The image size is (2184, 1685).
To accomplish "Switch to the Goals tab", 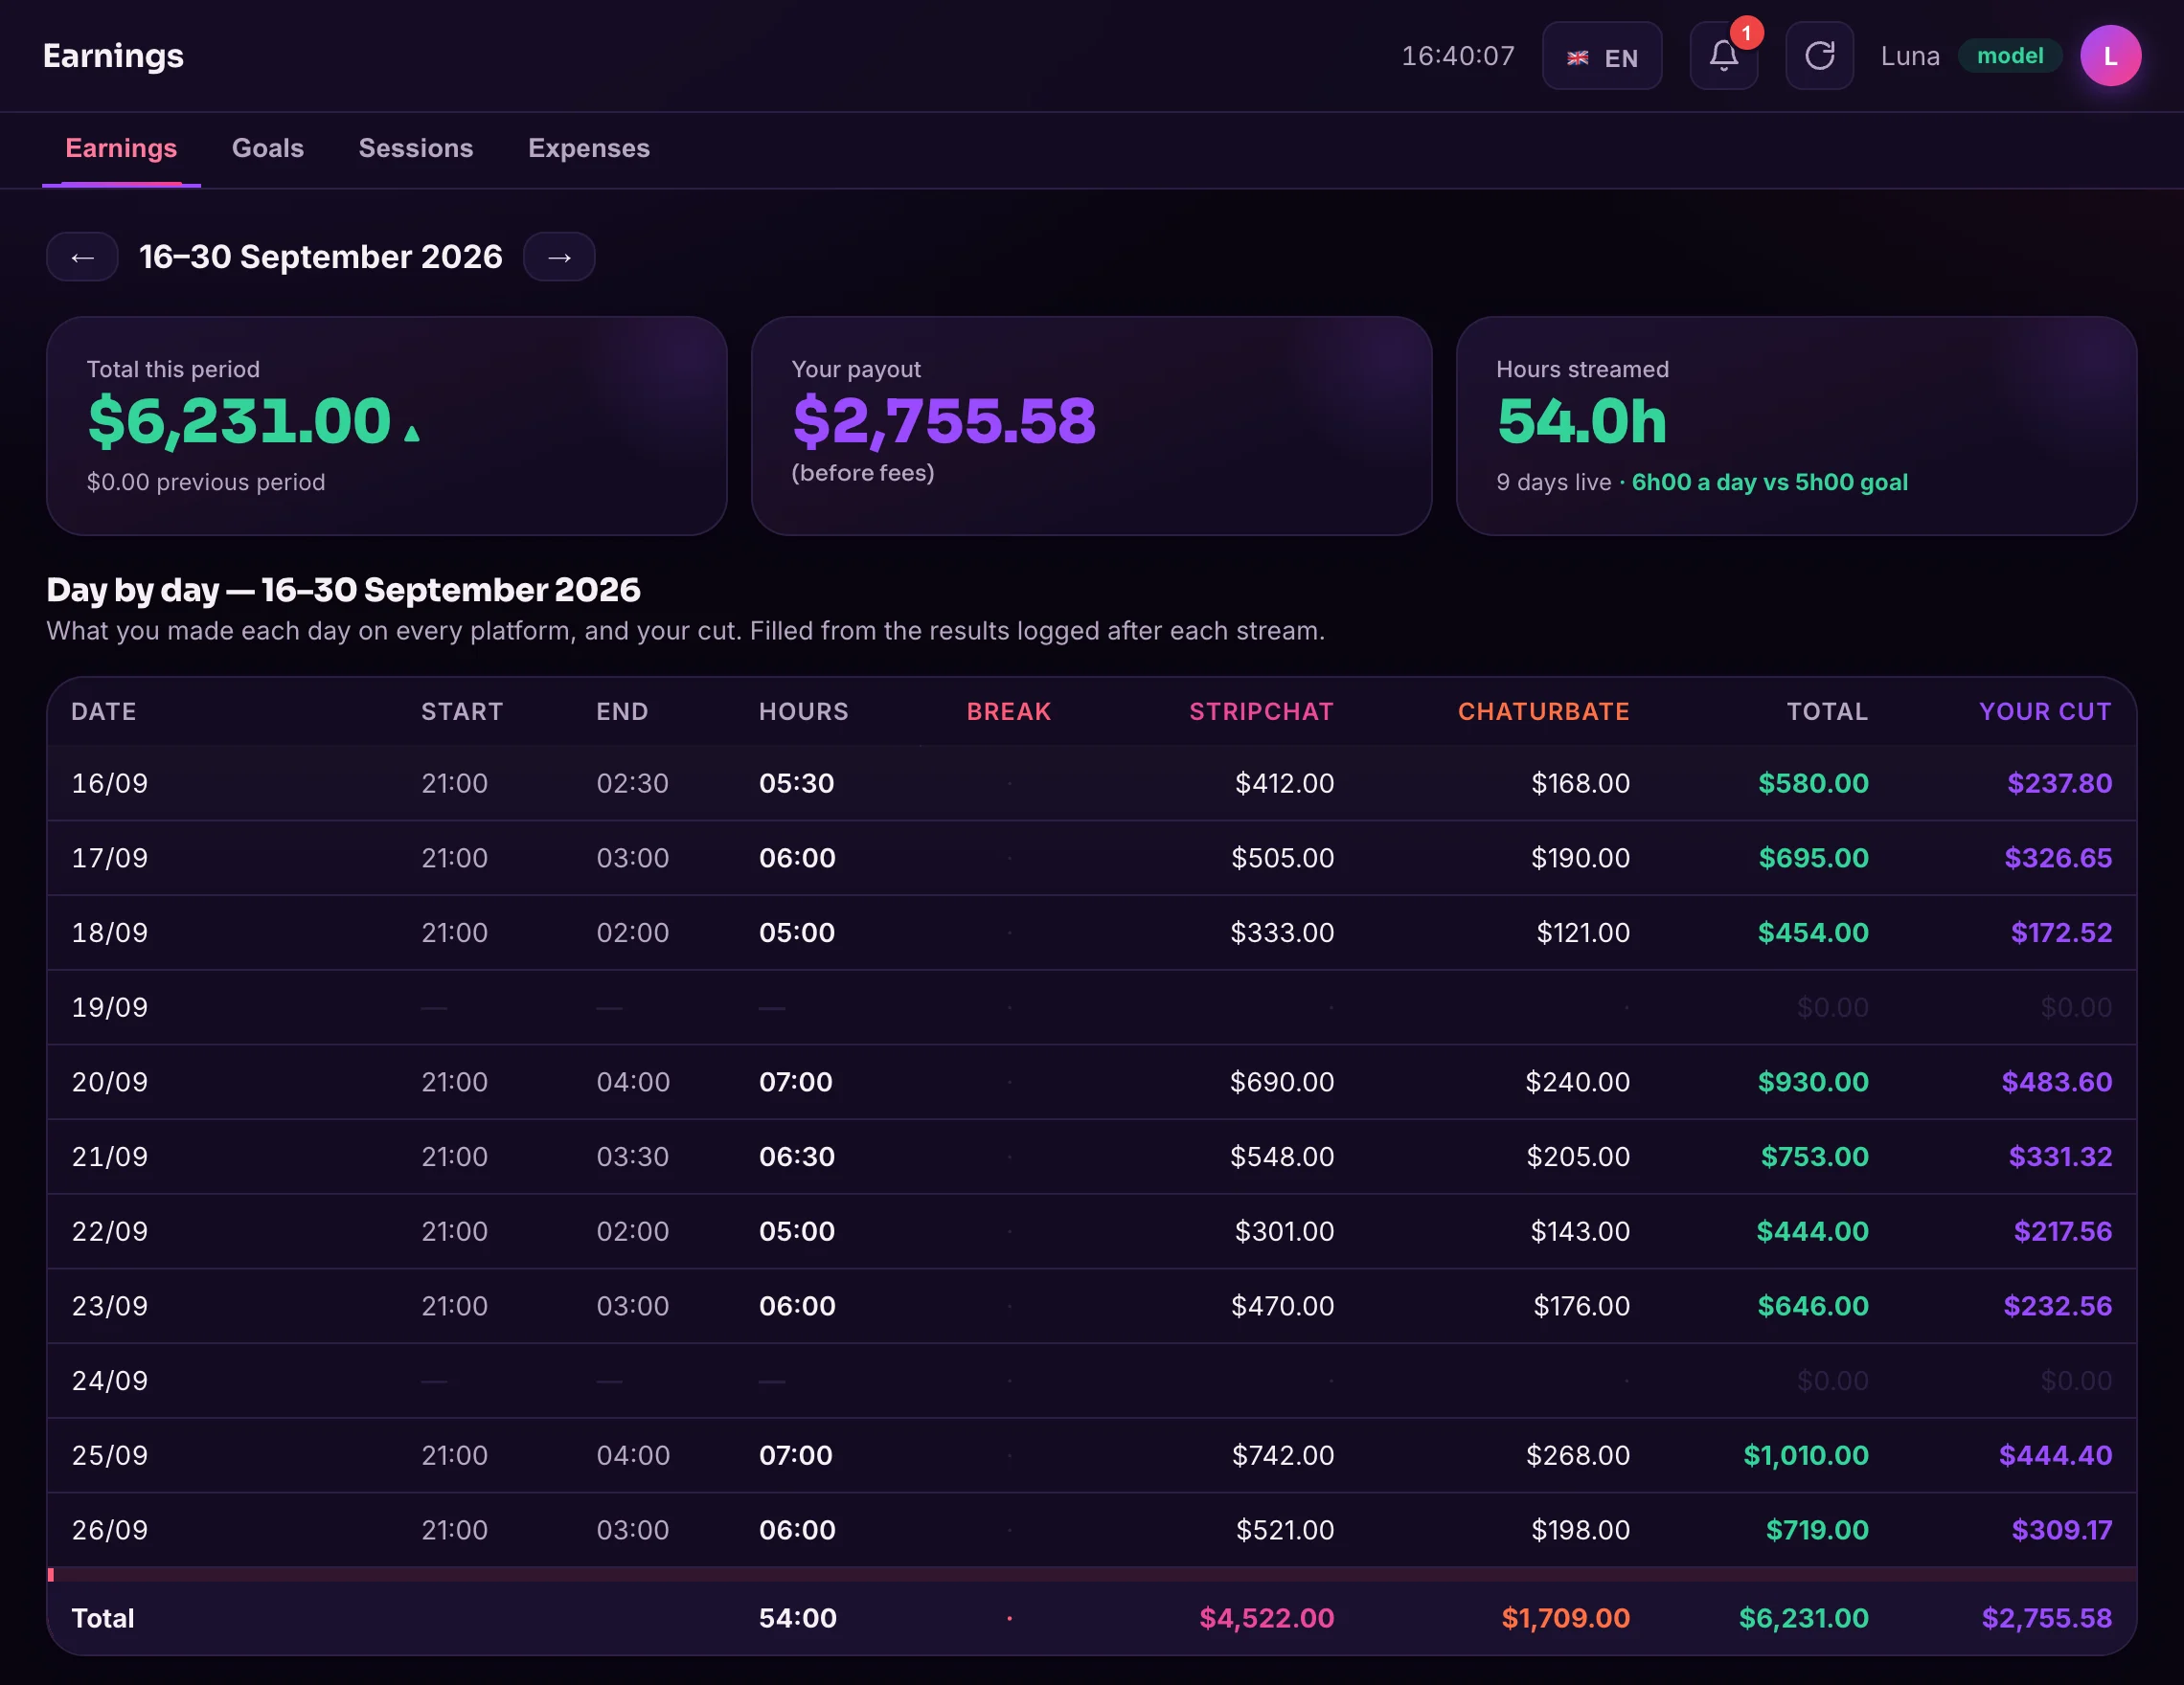I will coord(268,147).
